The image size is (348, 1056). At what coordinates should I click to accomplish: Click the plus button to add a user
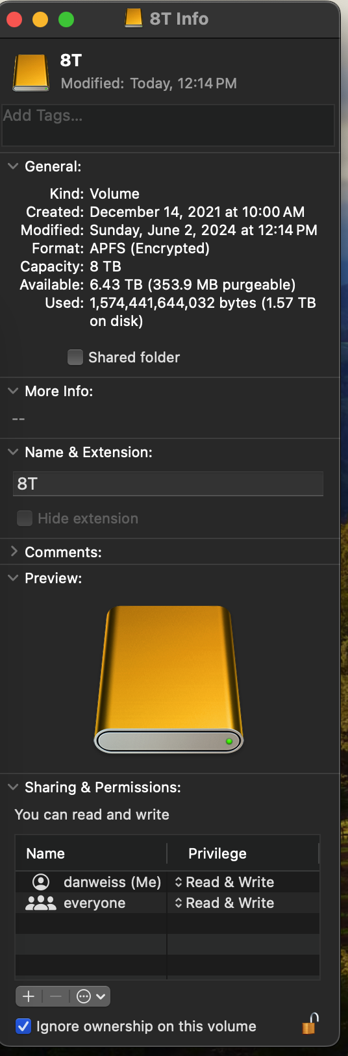coord(29,996)
